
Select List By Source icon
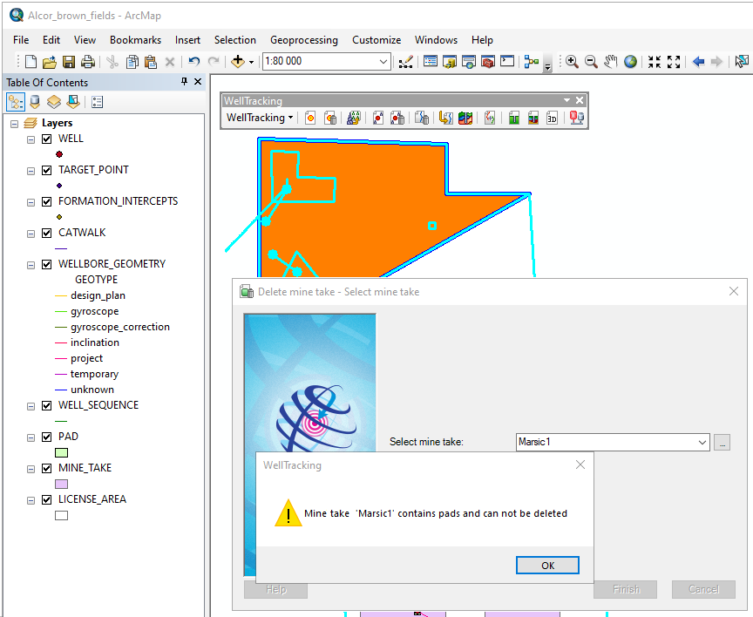tap(35, 102)
